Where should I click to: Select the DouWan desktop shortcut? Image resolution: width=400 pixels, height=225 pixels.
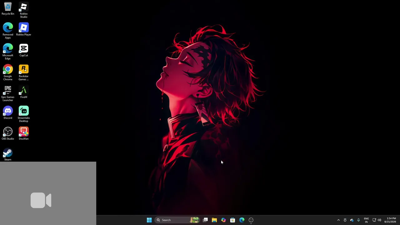[x=24, y=133]
